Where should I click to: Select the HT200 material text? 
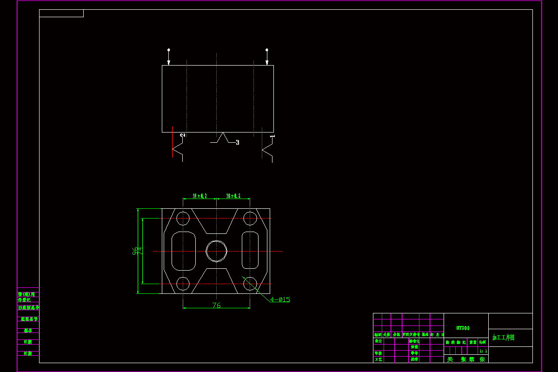(463, 328)
